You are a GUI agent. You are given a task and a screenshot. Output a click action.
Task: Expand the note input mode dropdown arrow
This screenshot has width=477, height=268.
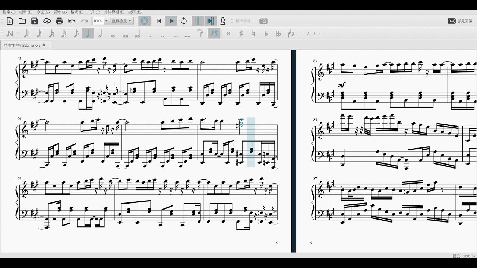click(18, 33)
